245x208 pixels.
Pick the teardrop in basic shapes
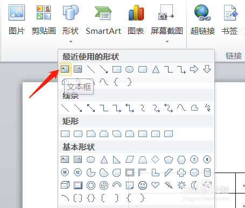point(117,173)
